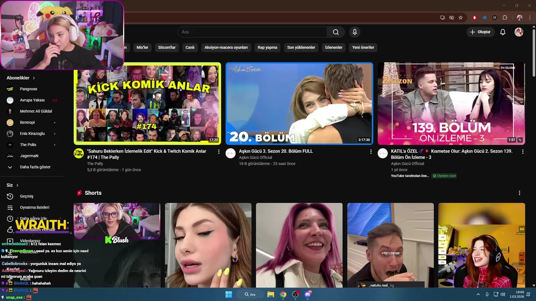Select the Aksiyon-macera oyunları chip

[226, 48]
